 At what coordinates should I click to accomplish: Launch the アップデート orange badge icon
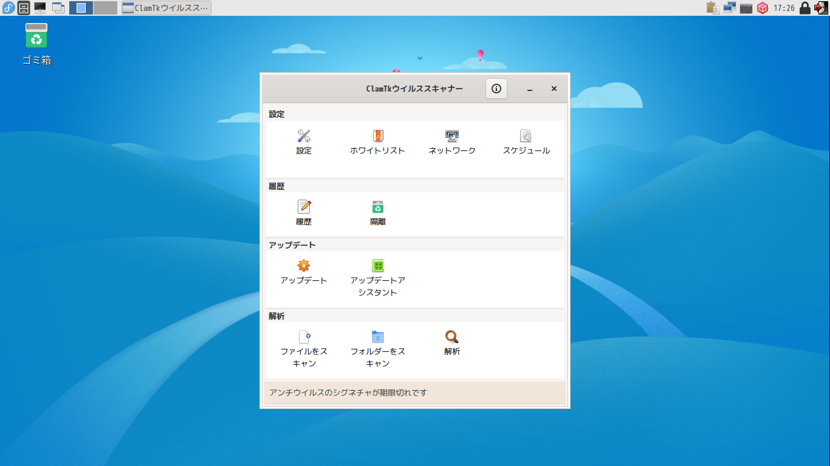tap(304, 266)
